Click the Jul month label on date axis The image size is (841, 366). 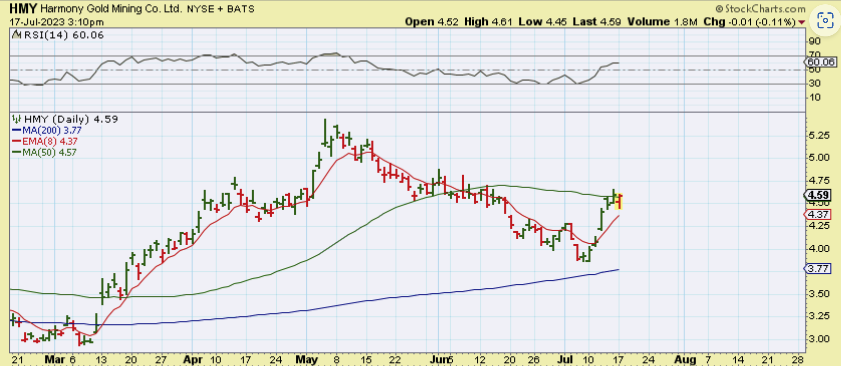point(565,360)
